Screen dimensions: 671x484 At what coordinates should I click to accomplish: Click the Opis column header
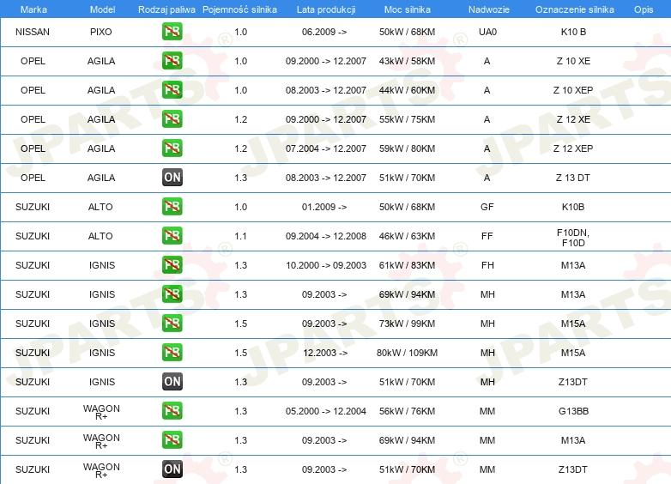pyautogui.click(x=644, y=9)
